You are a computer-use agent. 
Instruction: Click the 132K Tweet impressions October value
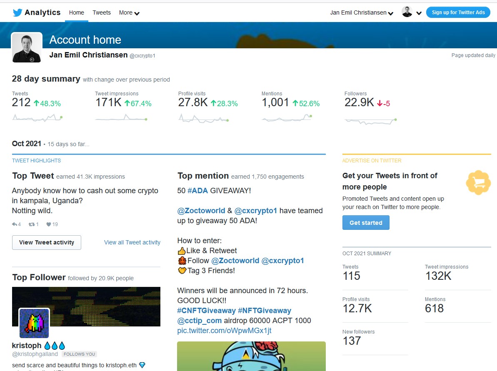(438, 276)
